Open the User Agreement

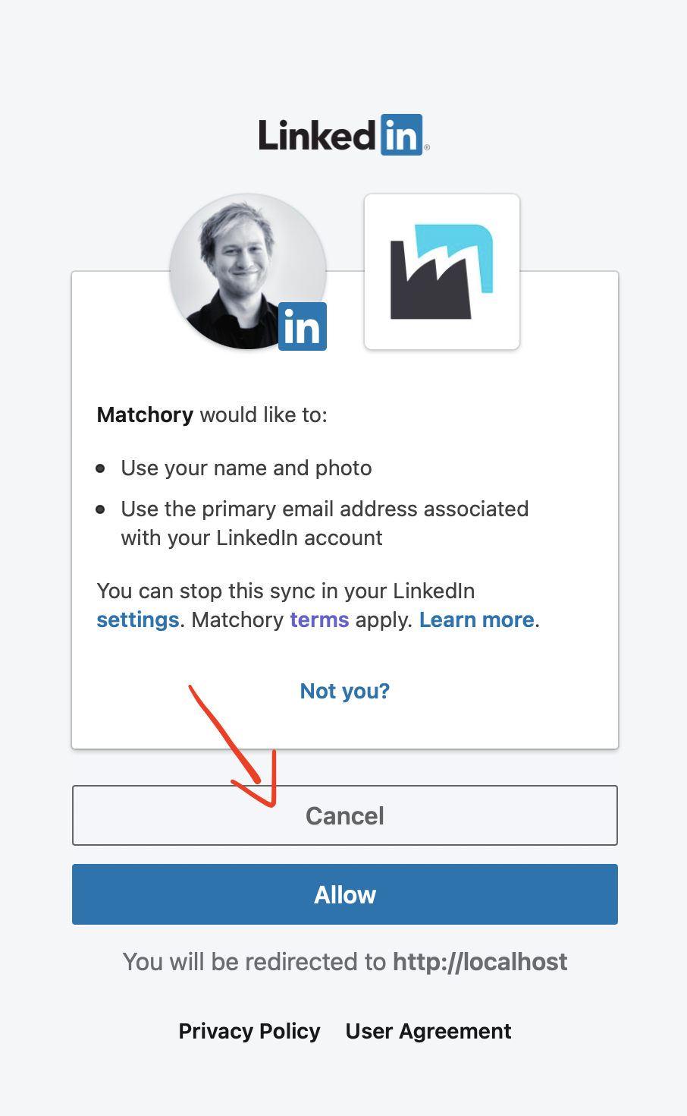click(428, 1031)
